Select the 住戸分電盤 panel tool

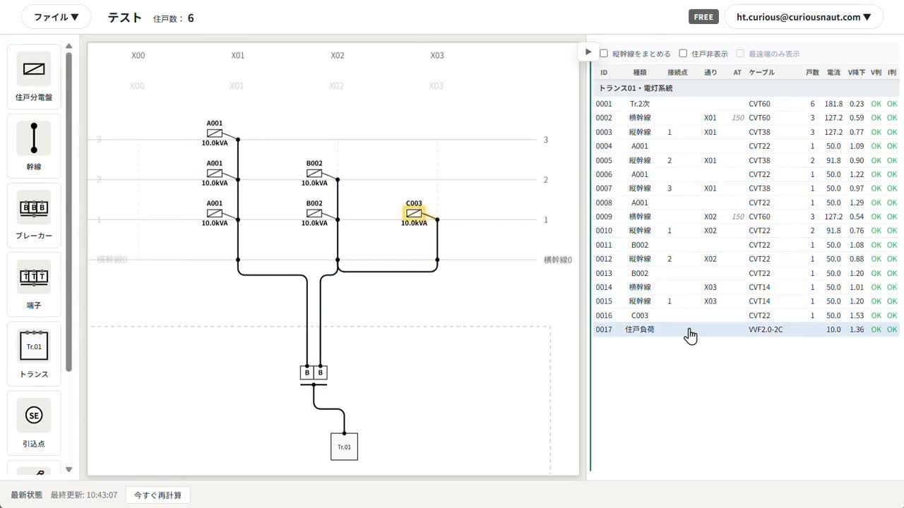(34, 76)
